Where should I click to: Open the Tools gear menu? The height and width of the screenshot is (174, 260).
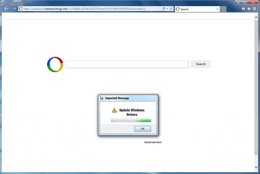(254, 9)
